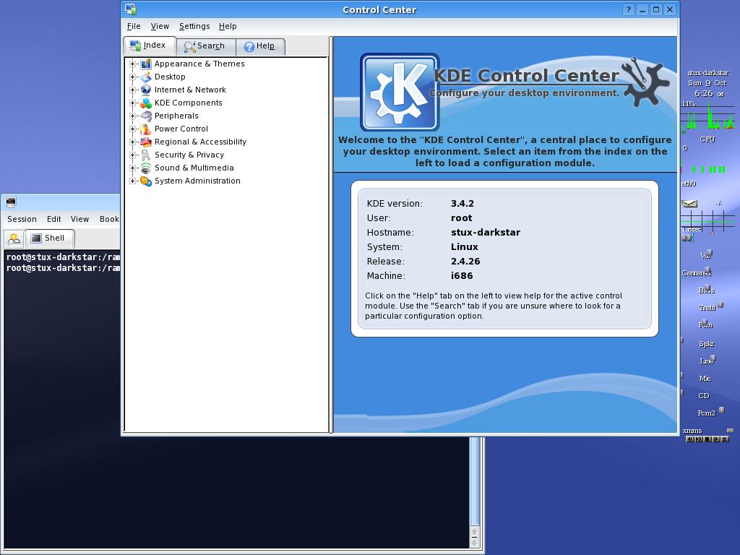Image resolution: width=740 pixels, height=555 pixels.
Task: Adjust the Vol mixer slider
Action: [x=710, y=254]
